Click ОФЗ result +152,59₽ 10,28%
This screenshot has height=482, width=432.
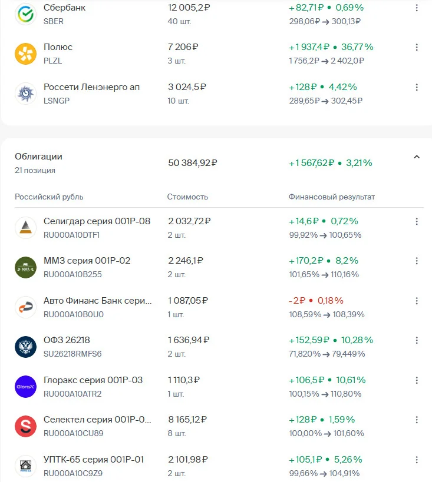point(331,340)
